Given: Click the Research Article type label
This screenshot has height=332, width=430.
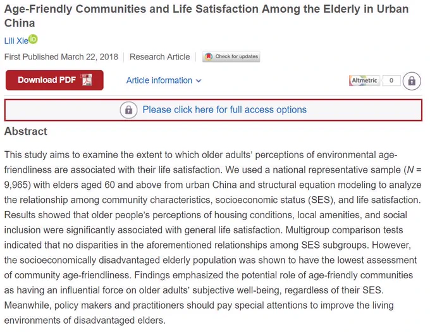Looking at the screenshot, I should pyautogui.click(x=159, y=57).
